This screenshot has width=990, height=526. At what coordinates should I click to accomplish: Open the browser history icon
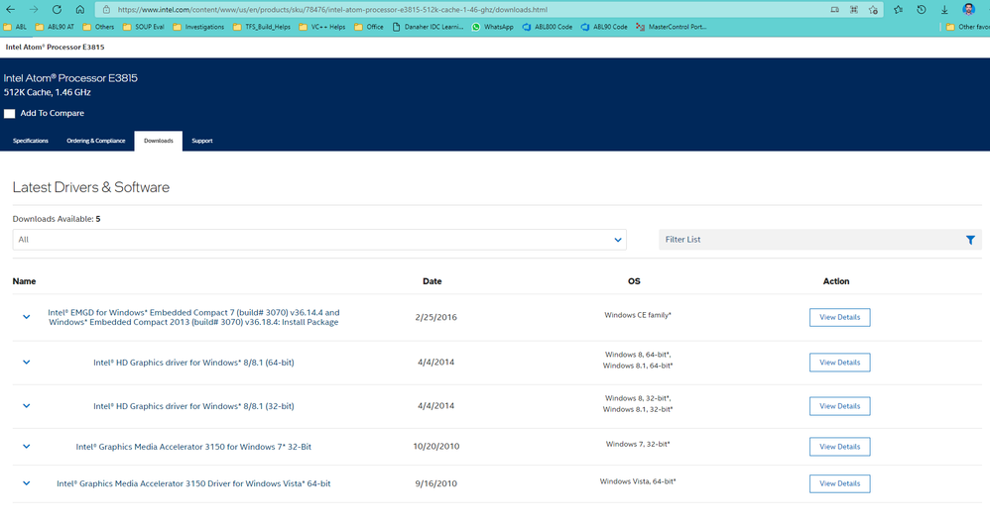point(922,9)
